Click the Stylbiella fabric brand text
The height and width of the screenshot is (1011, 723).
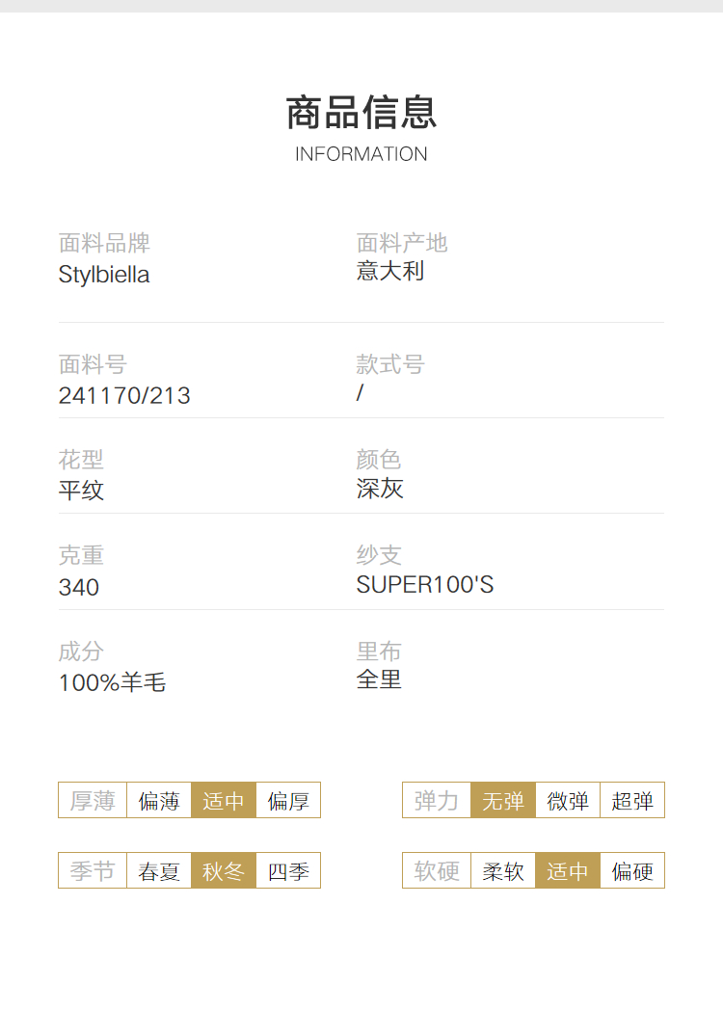point(104,276)
